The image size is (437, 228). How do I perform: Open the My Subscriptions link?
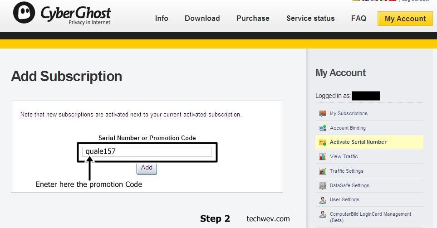349,114
